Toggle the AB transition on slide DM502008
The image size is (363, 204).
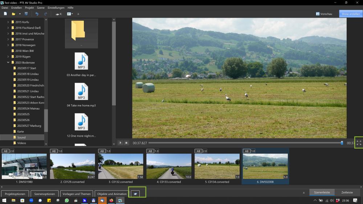(246, 151)
